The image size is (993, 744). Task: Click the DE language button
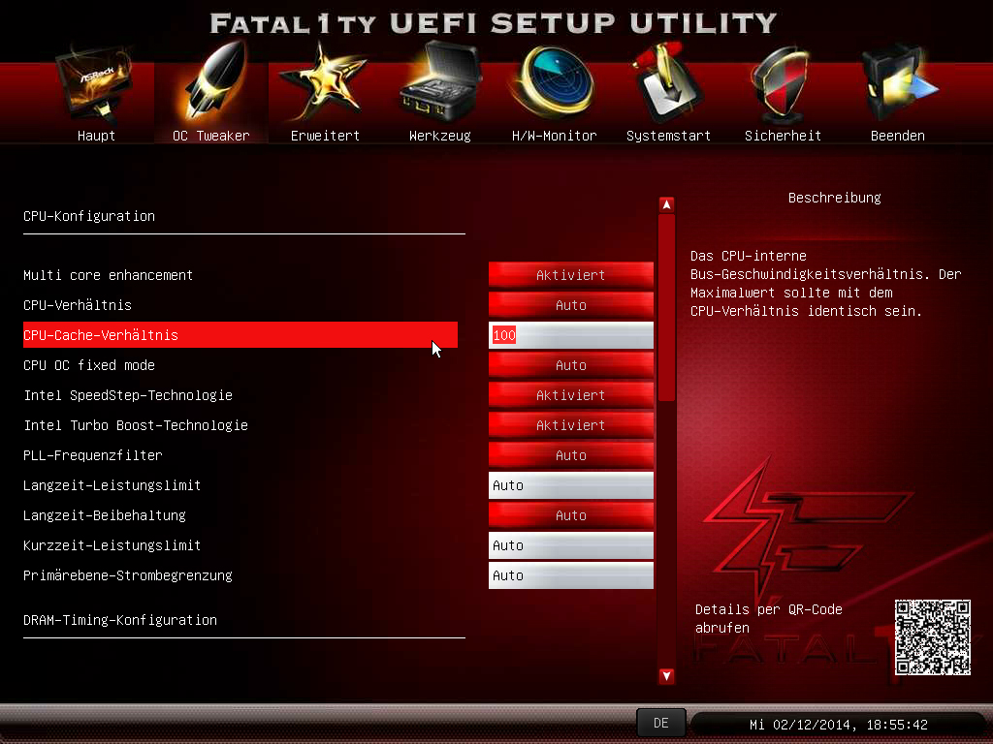660,723
